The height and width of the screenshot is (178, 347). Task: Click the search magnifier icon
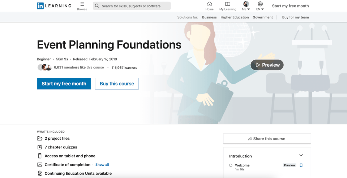click(97, 6)
